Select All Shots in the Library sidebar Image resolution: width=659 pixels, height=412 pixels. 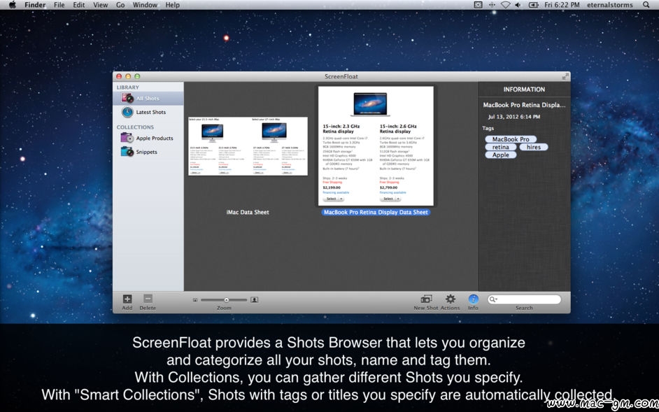[148, 98]
